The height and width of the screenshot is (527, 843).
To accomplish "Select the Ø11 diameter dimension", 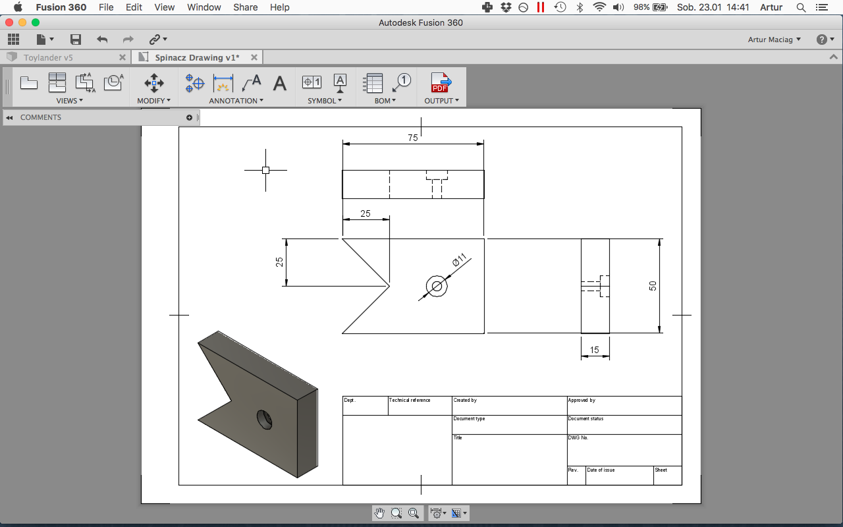I will (x=459, y=260).
